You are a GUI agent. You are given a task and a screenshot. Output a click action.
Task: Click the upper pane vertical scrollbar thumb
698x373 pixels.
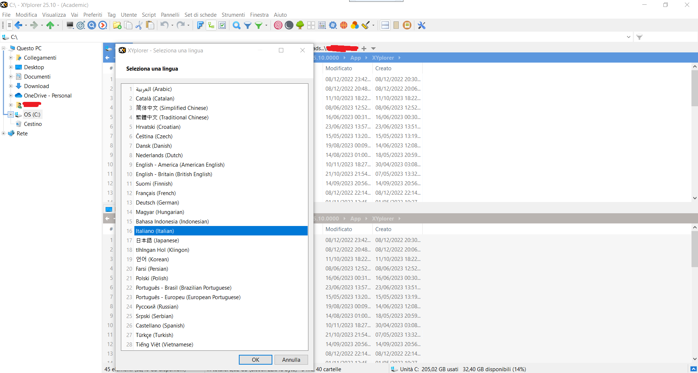(x=695, y=88)
